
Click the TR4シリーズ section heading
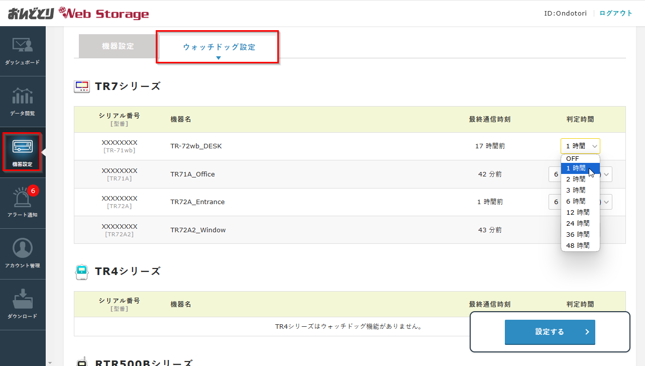click(x=128, y=271)
